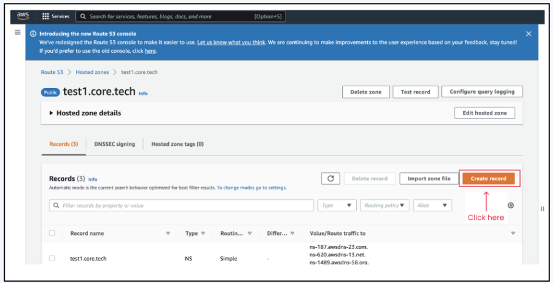This screenshot has height=283, width=553.
Task: Switch to the DNSSEC signing tab
Action: click(x=115, y=144)
